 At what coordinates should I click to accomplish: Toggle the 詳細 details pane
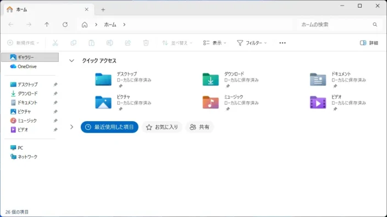[x=369, y=43]
